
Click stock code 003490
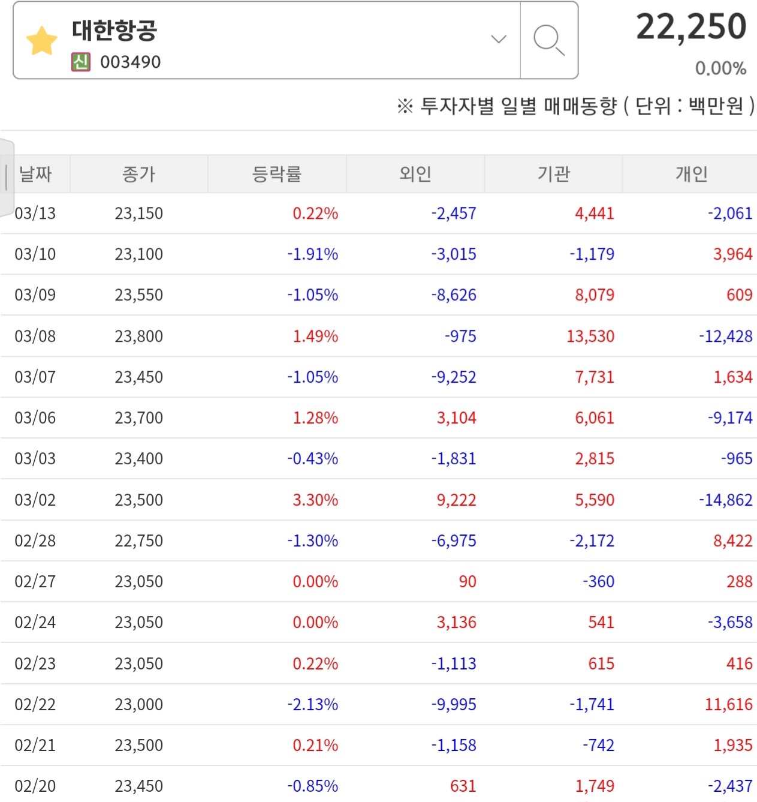point(131,62)
